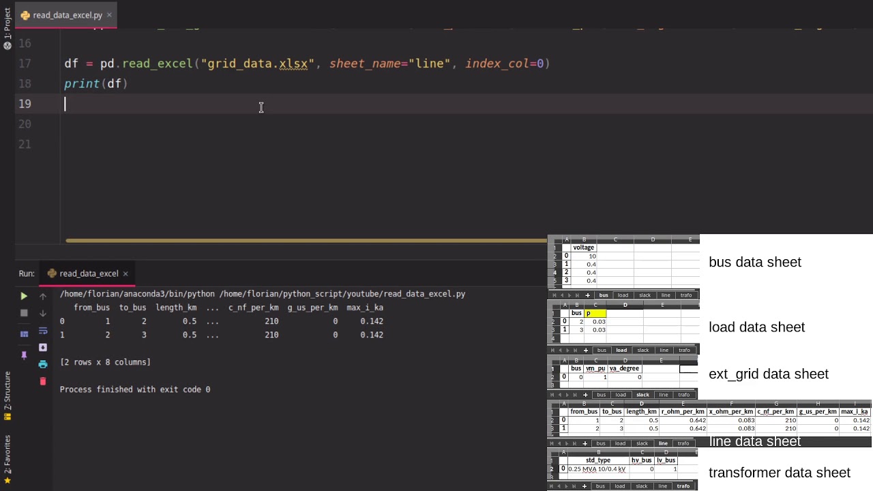Click the hv_bus header in transformer sheet
Screen dimensions: 873x491
(x=641, y=460)
